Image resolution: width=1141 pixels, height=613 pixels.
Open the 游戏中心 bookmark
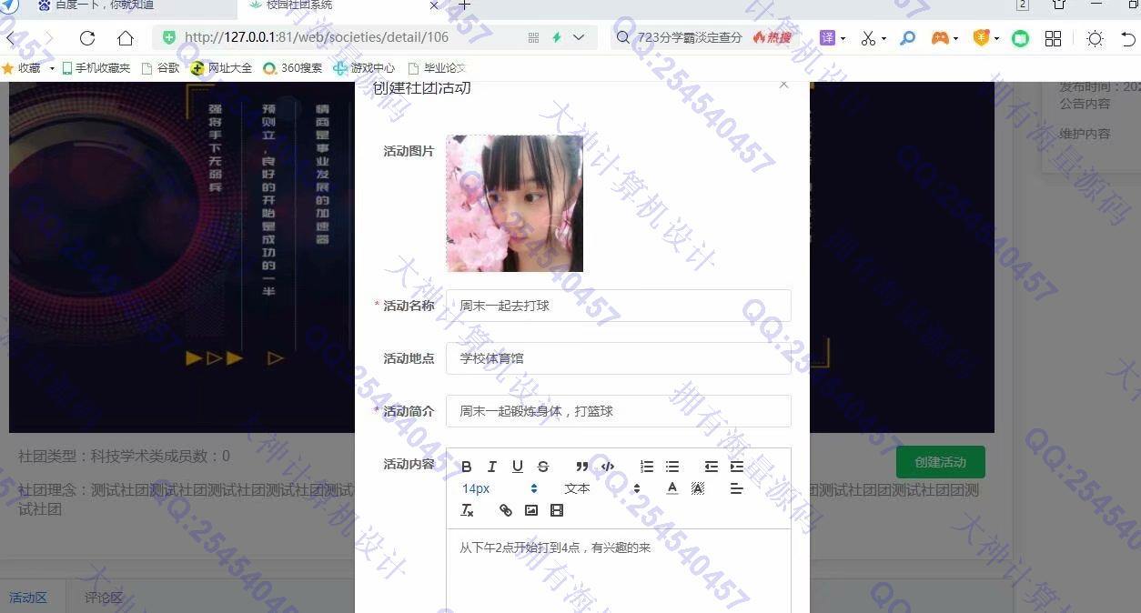364,67
